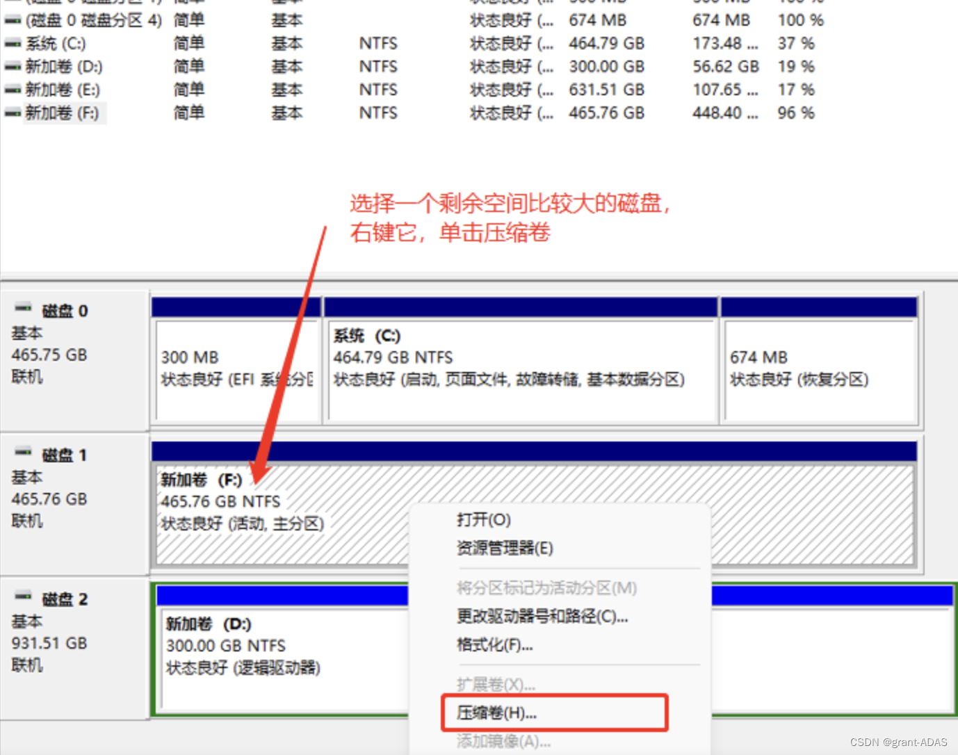The width and height of the screenshot is (958, 755).
Task: Click the disabled 扩展卷(X)... menu entry
Action: 496,685
